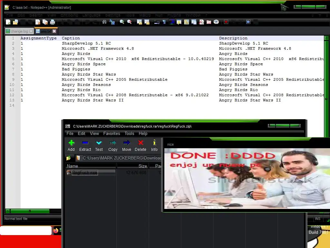
Task: Sort by the Name column in 7-Zip
Action: [x=91, y=166]
